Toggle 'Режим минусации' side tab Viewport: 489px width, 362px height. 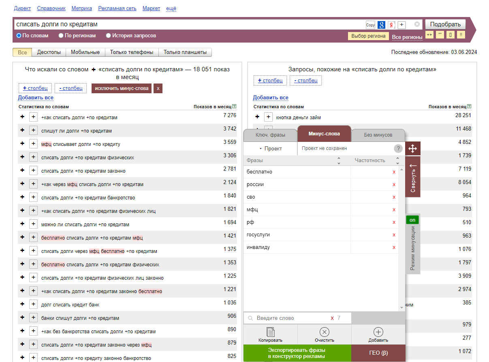coord(413,248)
